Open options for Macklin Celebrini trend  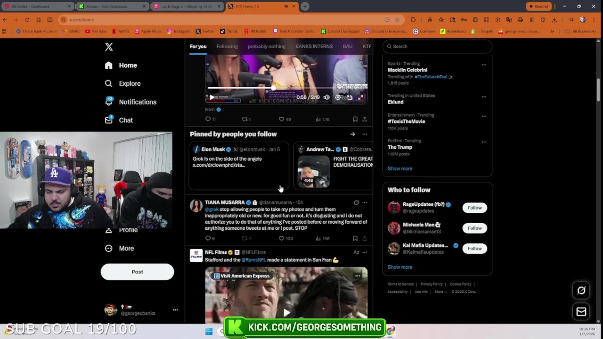[x=484, y=65]
